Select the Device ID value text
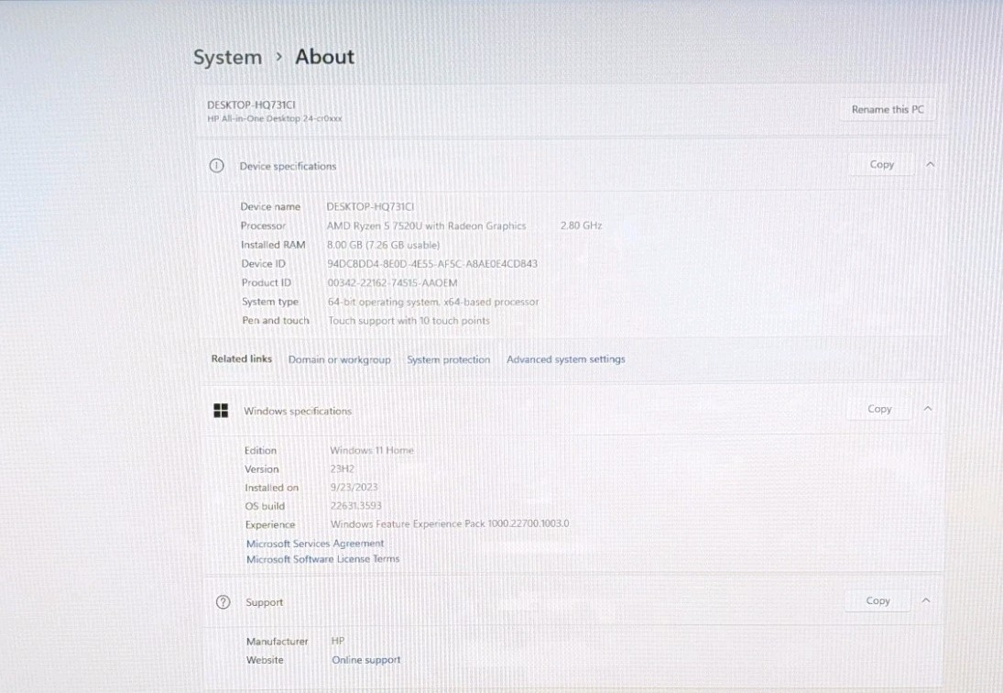This screenshot has height=693, width=1003. point(432,264)
